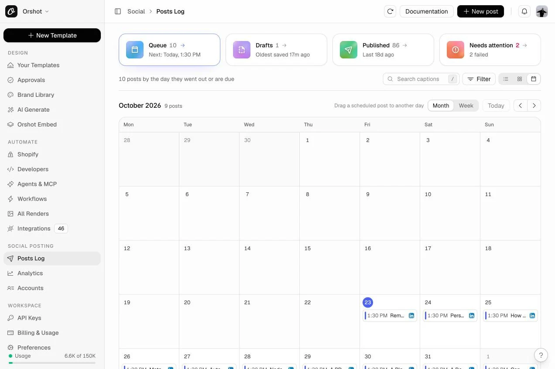This screenshot has width=555, height=369.
Task: Open the 1:30 PM post on October 24
Action: (450, 315)
